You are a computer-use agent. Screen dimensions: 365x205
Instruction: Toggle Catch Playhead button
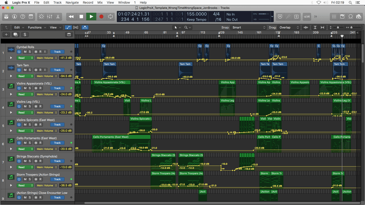(x=85, y=27)
